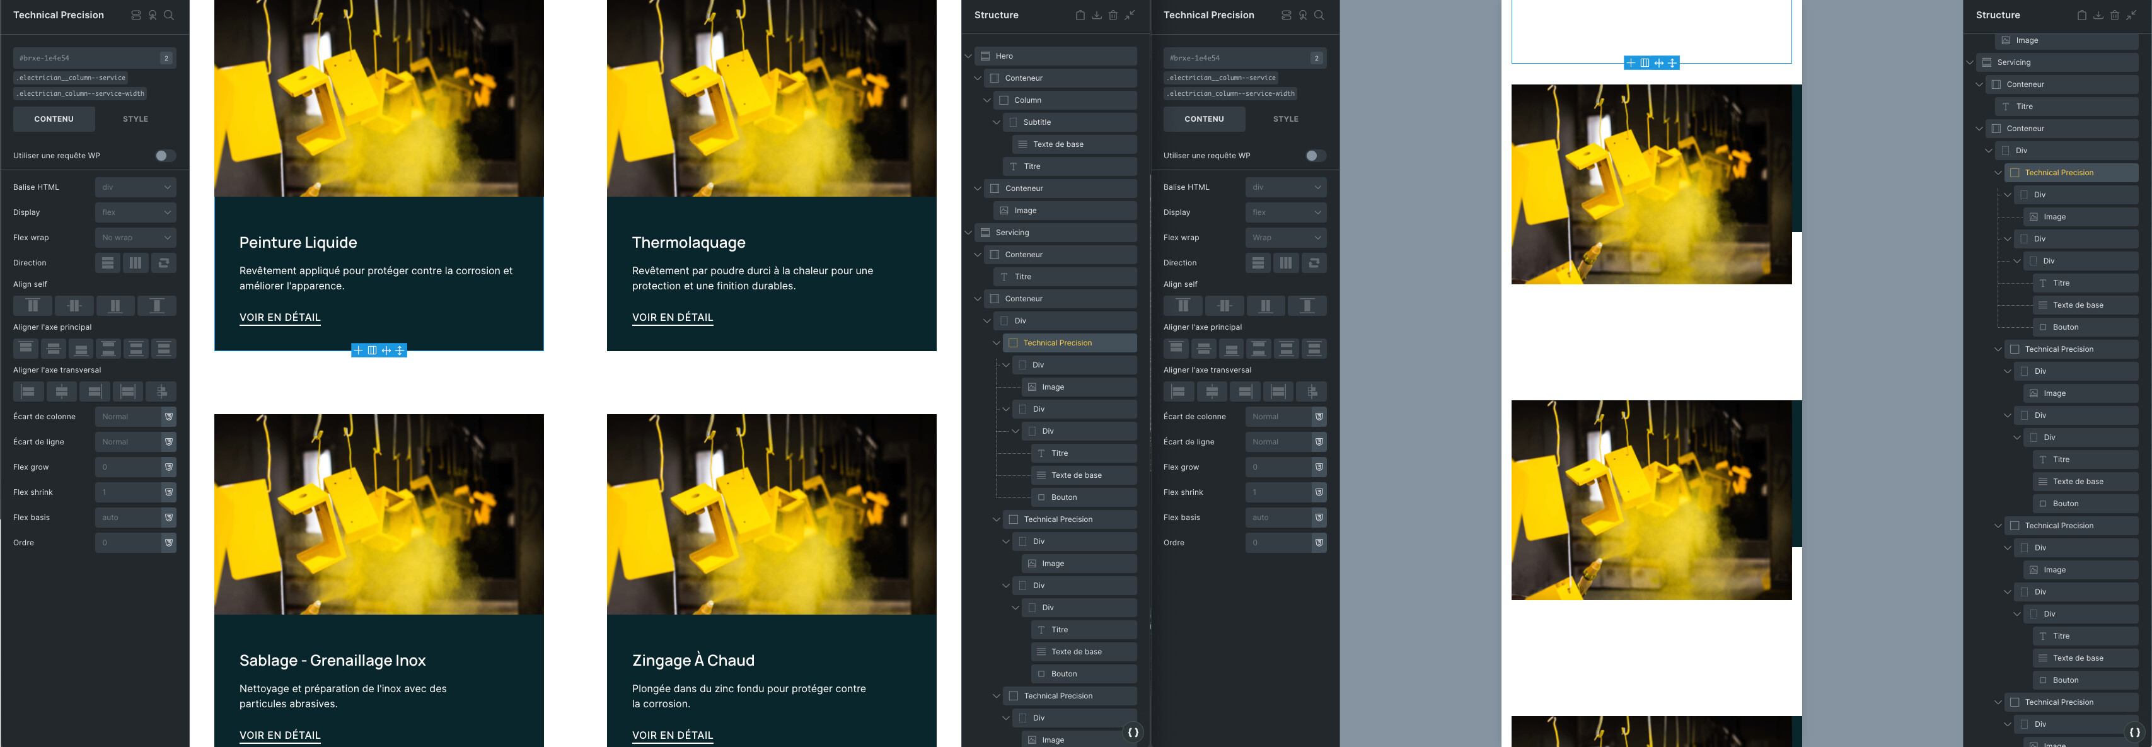Select align self center in left settings panel
Image resolution: width=2152 pixels, height=747 pixels.
pyautogui.click(x=74, y=306)
